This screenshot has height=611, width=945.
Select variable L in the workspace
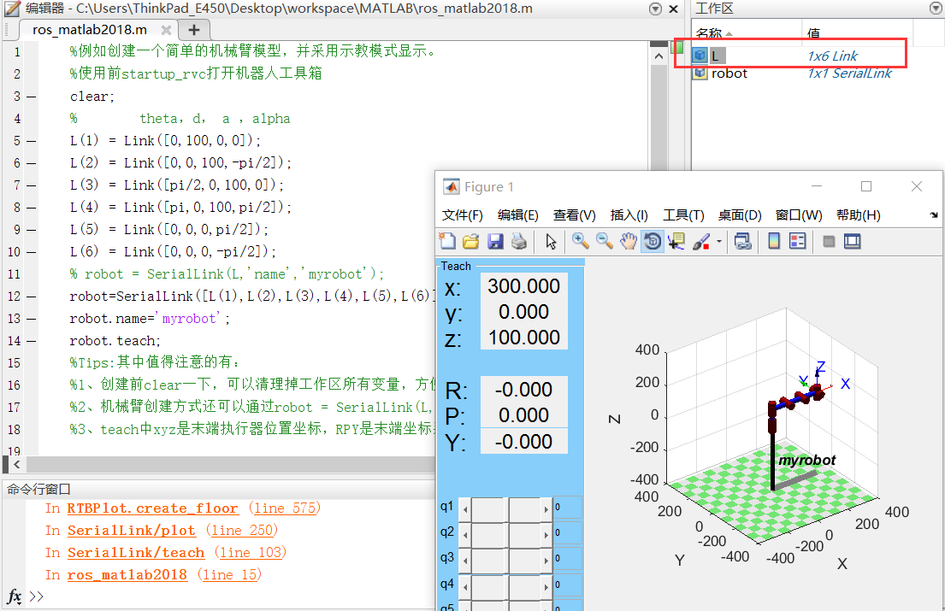716,56
